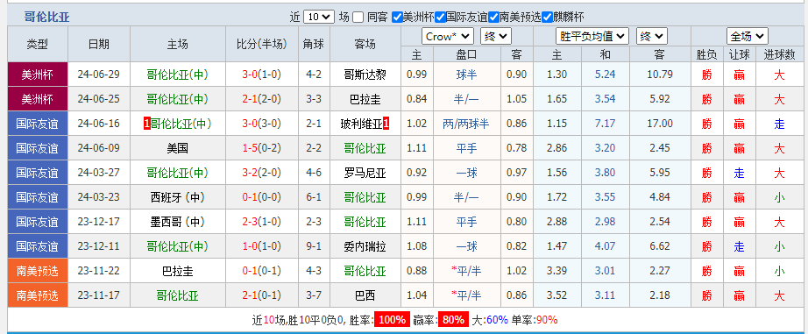Screen dimensions: 808x334
Task: Click the 球半 handicap on 24-06-29 row
Action: point(466,75)
